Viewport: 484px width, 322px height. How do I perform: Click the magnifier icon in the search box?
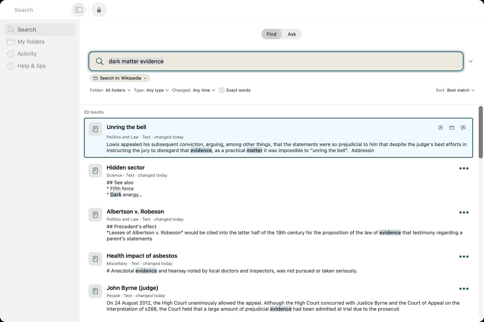100,61
